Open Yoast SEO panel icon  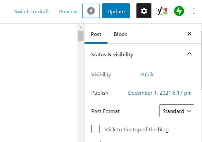pyautogui.click(x=161, y=11)
